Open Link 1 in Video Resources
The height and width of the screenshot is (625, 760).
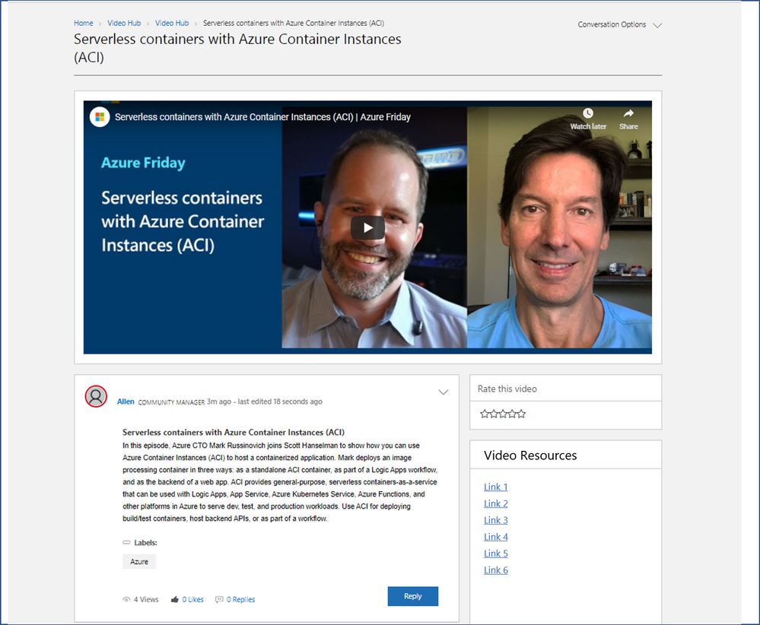(x=496, y=487)
